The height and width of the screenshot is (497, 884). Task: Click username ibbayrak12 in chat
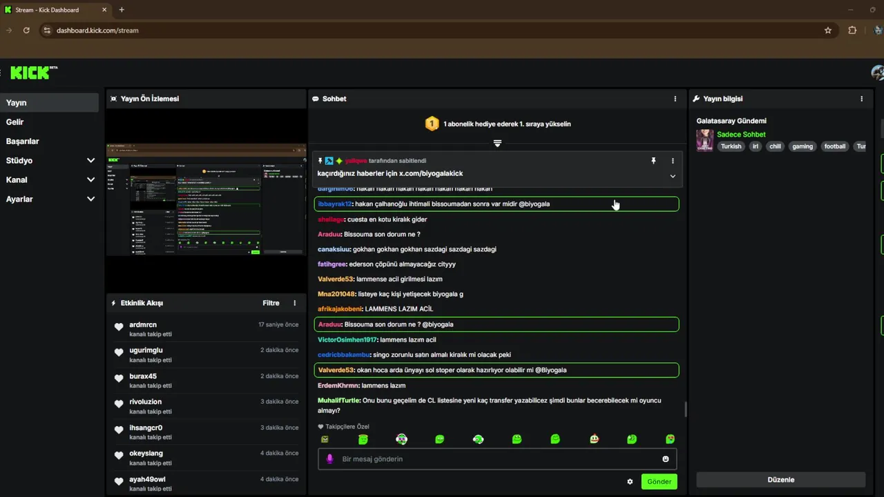tap(335, 204)
